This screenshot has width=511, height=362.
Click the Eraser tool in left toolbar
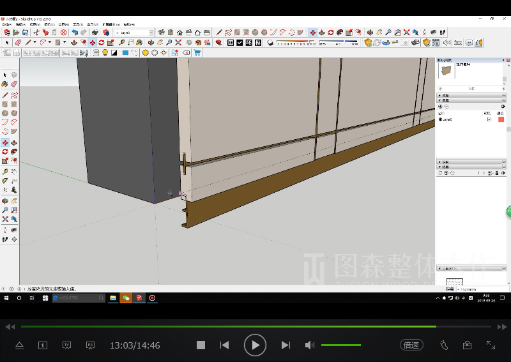pyautogui.click(x=14, y=84)
